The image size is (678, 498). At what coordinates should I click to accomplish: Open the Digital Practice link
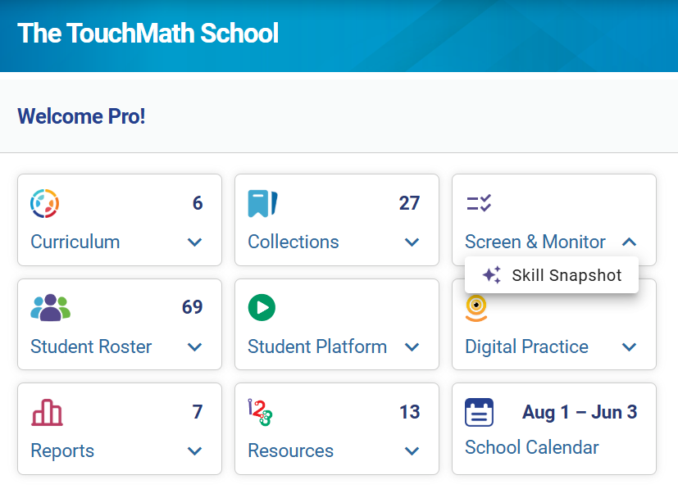(x=526, y=346)
